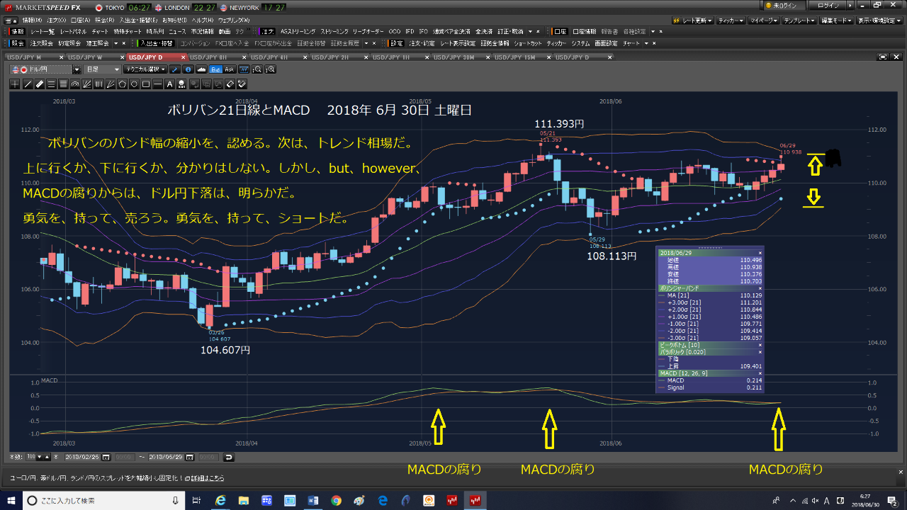907x510 pixels.
Task: Open the テクニカル選択 indicator dropdown
Action: (x=145, y=69)
